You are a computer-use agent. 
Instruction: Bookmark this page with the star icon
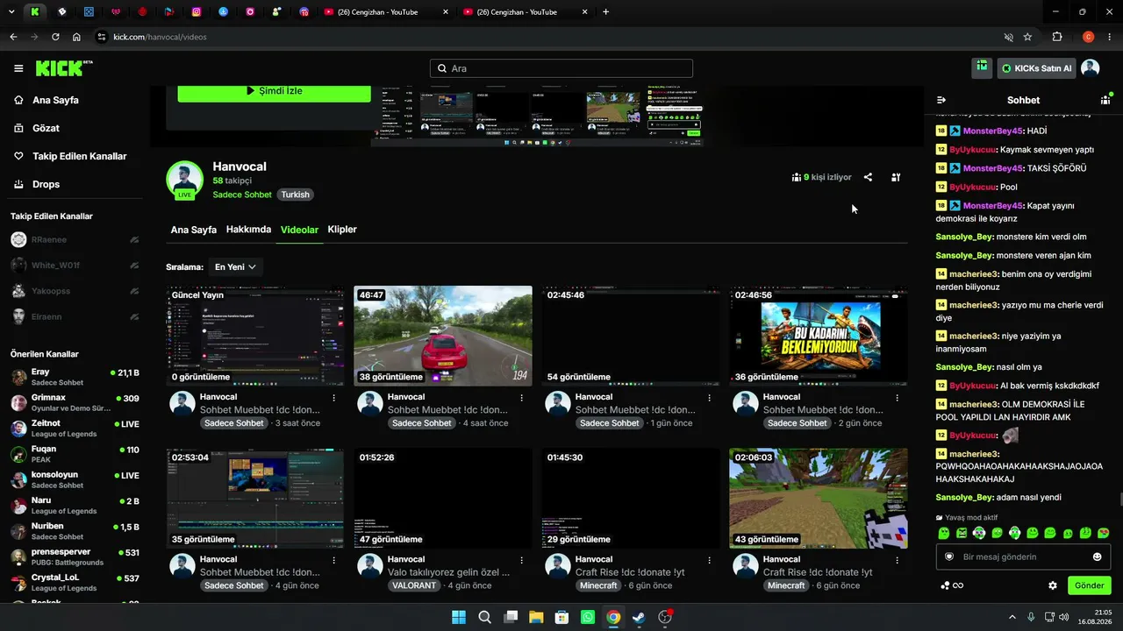pyautogui.click(x=1027, y=37)
